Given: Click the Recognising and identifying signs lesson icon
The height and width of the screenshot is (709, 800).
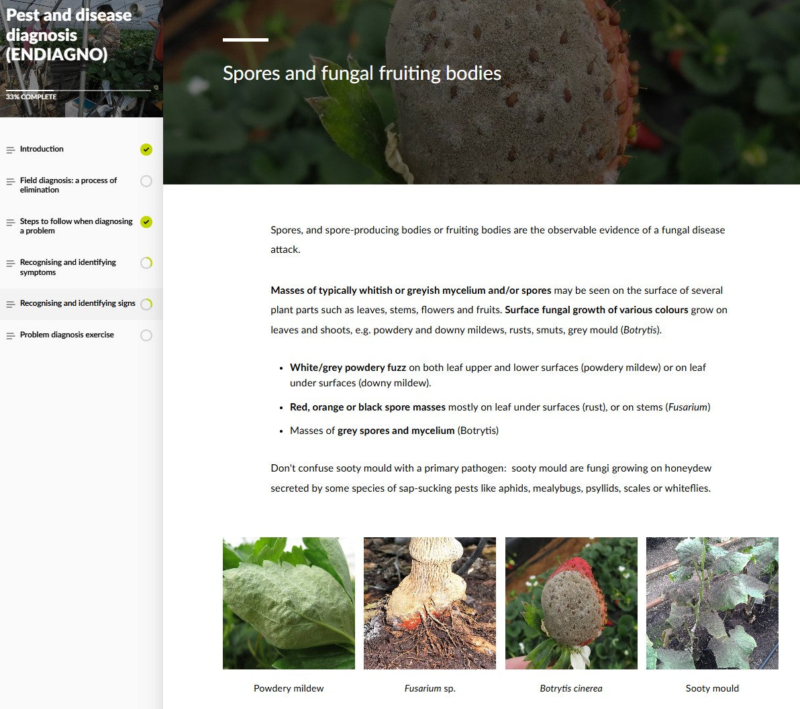Looking at the screenshot, I should point(10,304).
